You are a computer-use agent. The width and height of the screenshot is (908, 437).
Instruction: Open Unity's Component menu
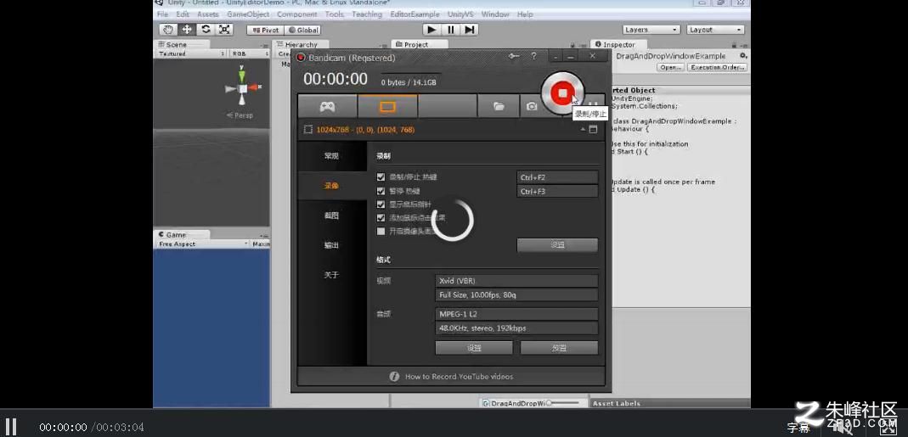pyautogui.click(x=297, y=14)
